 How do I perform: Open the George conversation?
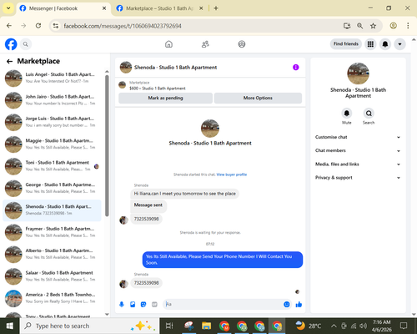(x=52, y=188)
